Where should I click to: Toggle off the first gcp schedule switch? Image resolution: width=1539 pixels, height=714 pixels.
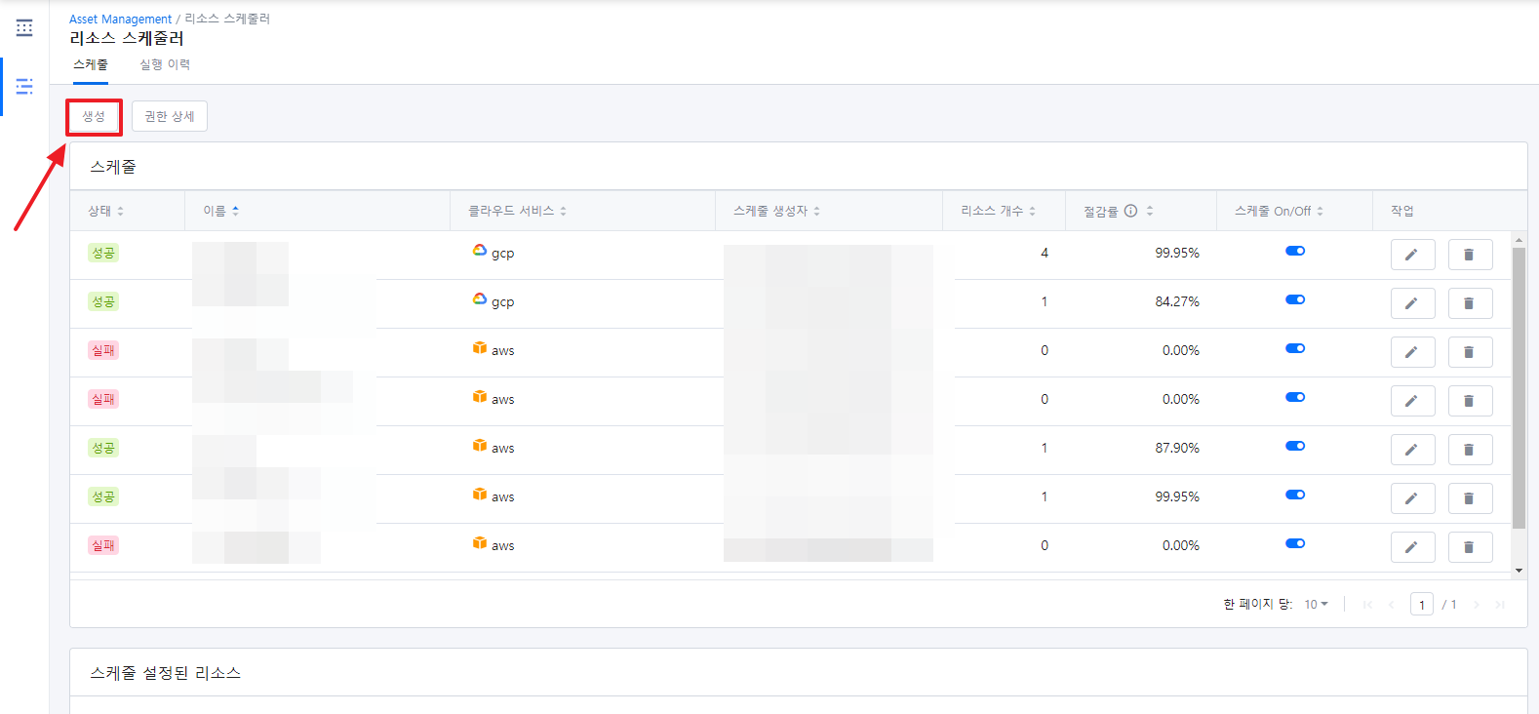click(1294, 252)
